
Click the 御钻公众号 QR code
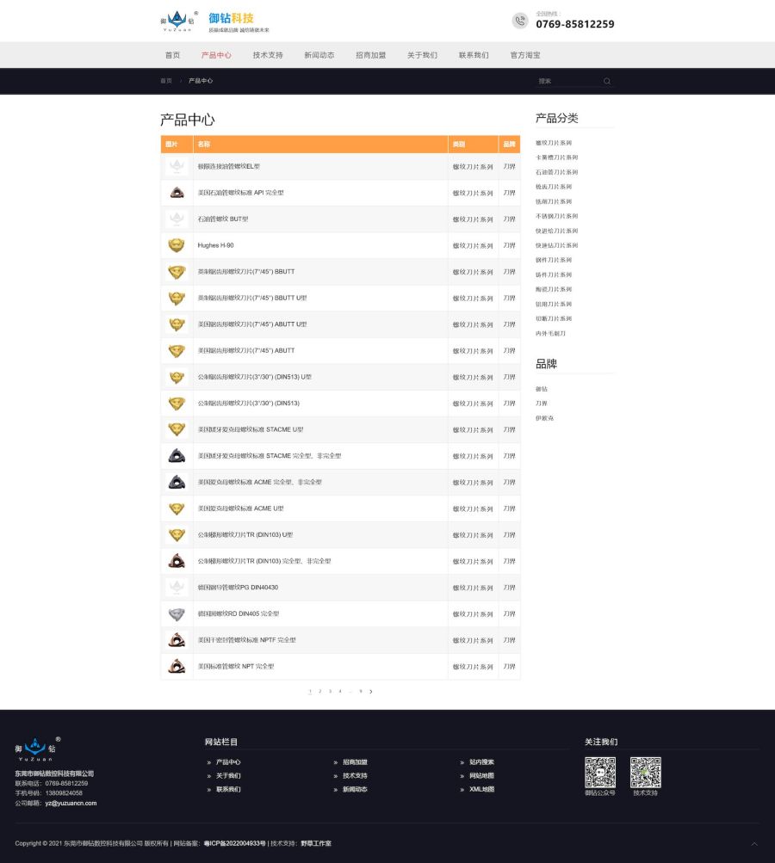pyautogui.click(x=600, y=772)
